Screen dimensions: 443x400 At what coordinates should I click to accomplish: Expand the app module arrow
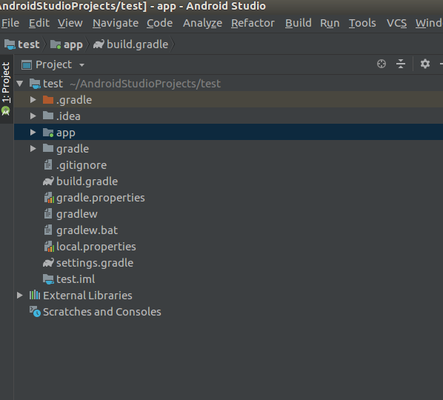coord(33,132)
